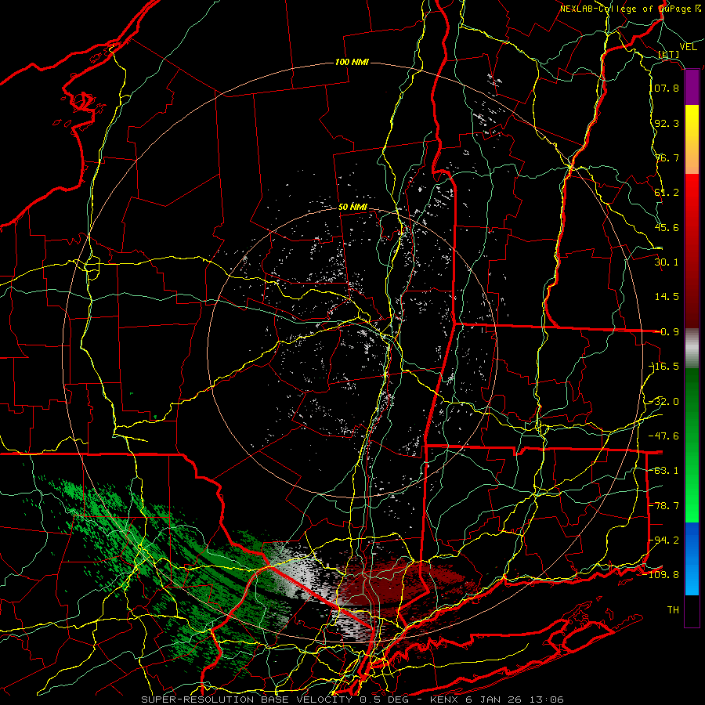Select the 76.7 velocity scale value
This screenshot has height=705, width=705.
click(x=667, y=157)
